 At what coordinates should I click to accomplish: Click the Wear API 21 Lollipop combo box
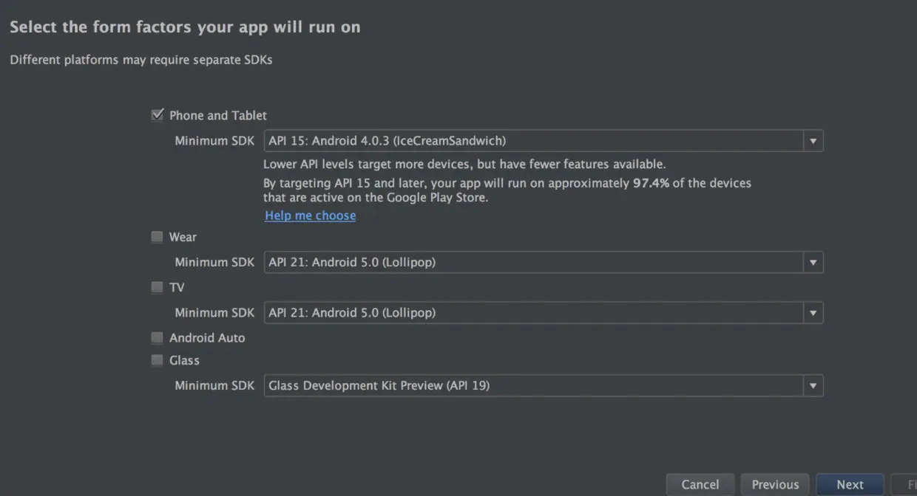click(x=532, y=263)
